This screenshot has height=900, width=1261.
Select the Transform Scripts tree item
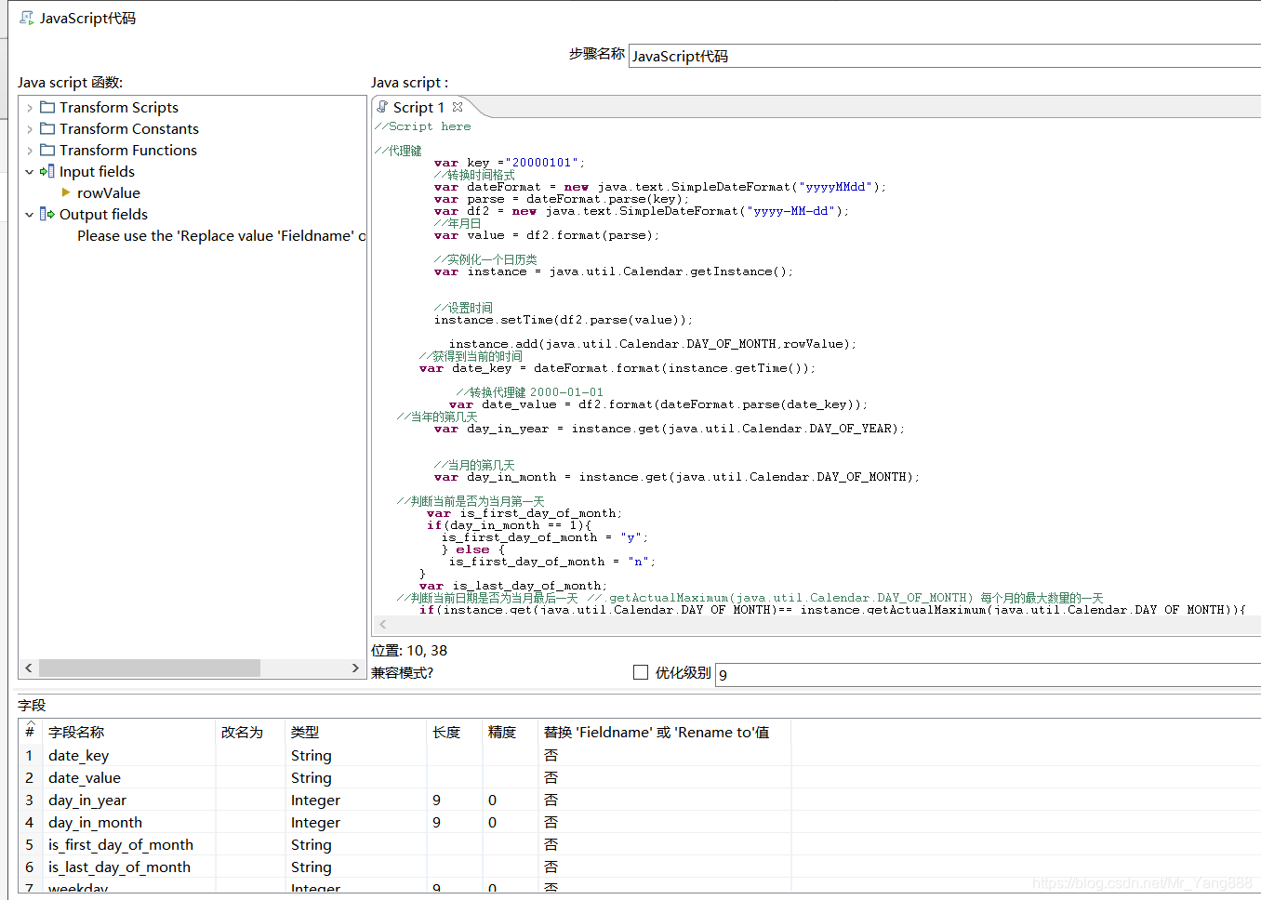coord(119,108)
